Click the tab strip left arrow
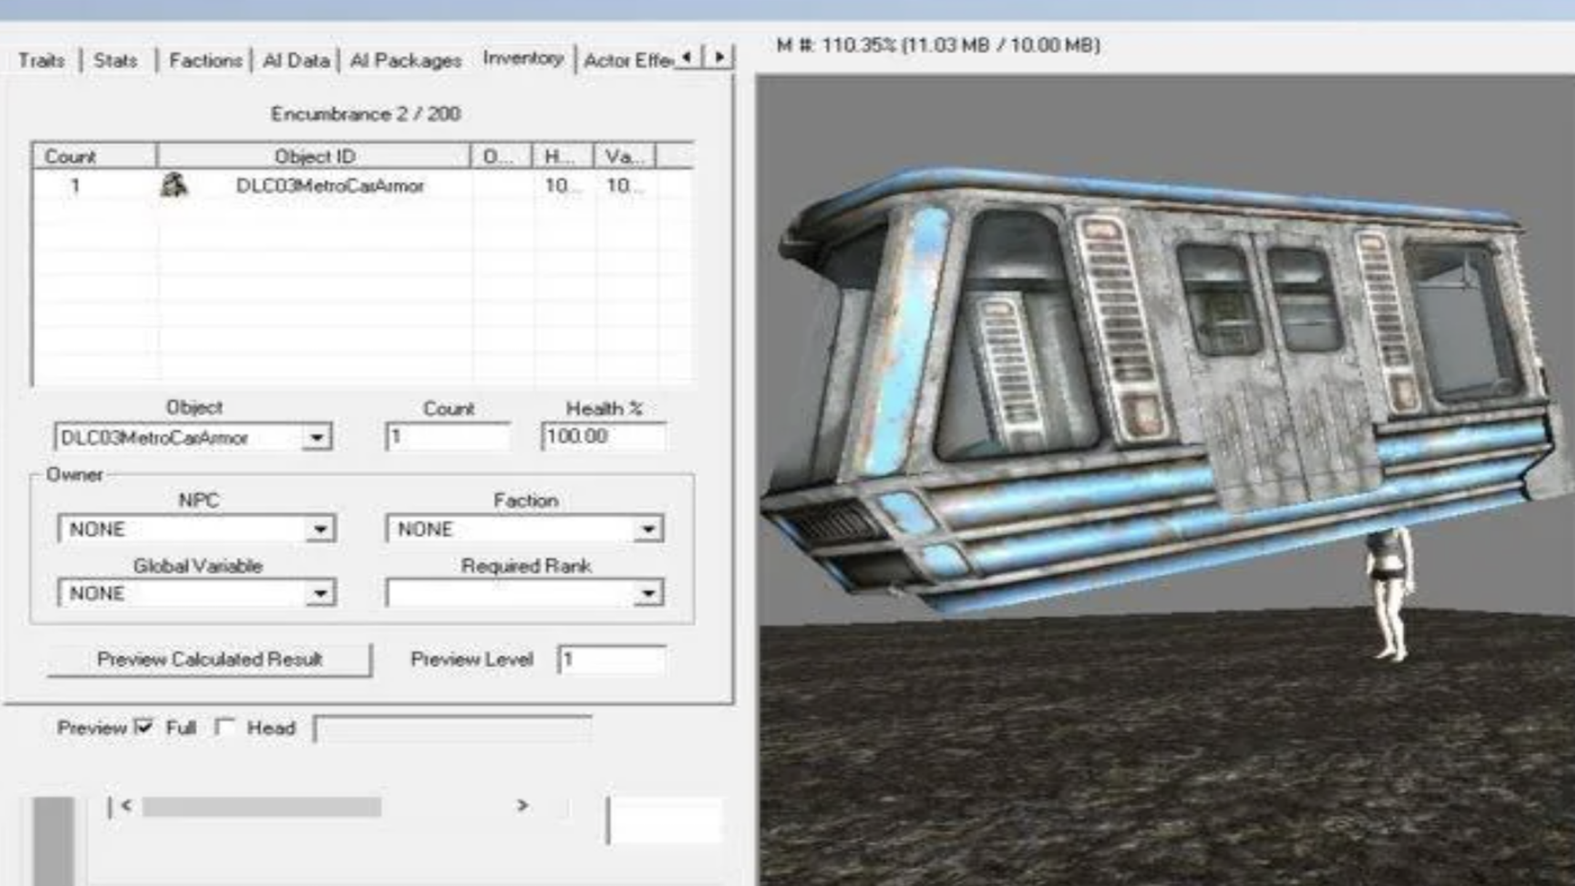 click(x=687, y=57)
